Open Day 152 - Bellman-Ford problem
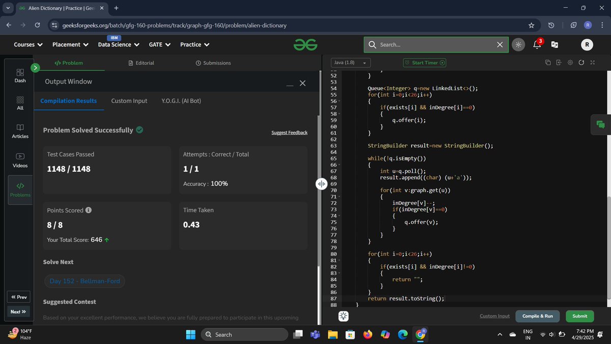Image resolution: width=611 pixels, height=344 pixels. (85, 281)
